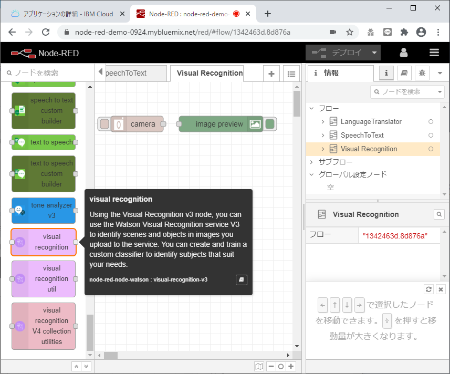Collapse the グローバル設定ノード section
This screenshot has height=374, width=450.
click(x=311, y=174)
